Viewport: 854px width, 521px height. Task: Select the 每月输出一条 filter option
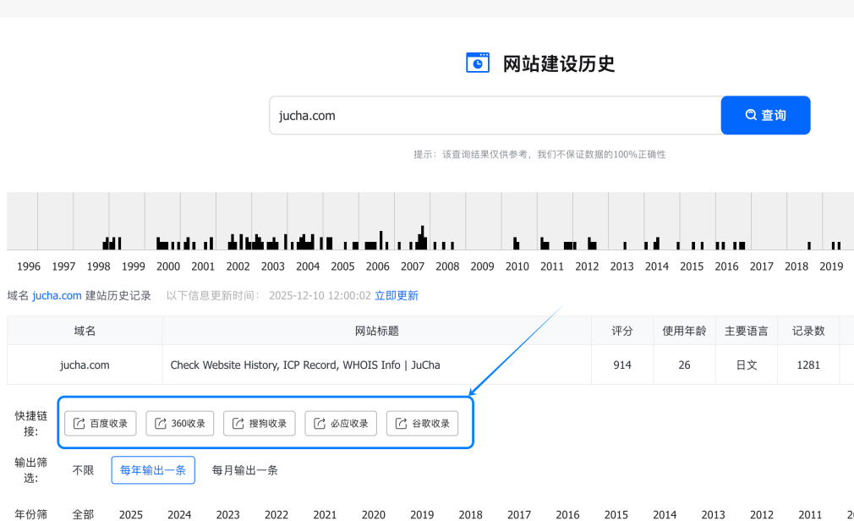click(245, 470)
